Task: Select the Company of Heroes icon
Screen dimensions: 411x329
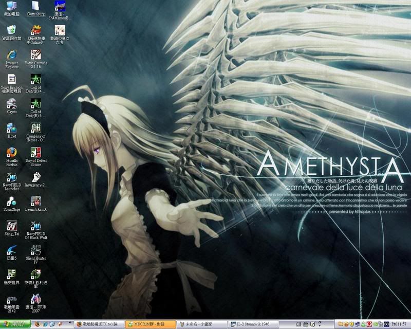Action: tap(36, 127)
